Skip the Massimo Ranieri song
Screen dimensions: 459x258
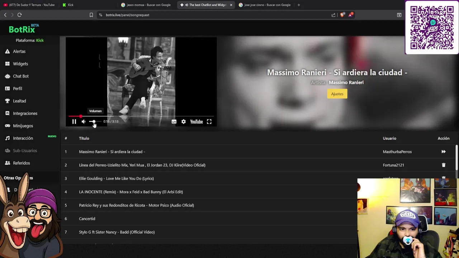(x=444, y=152)
